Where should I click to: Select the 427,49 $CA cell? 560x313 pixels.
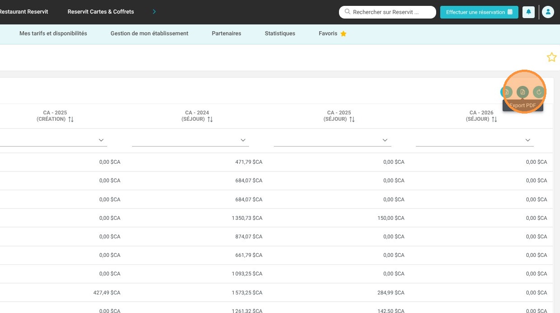107,293
